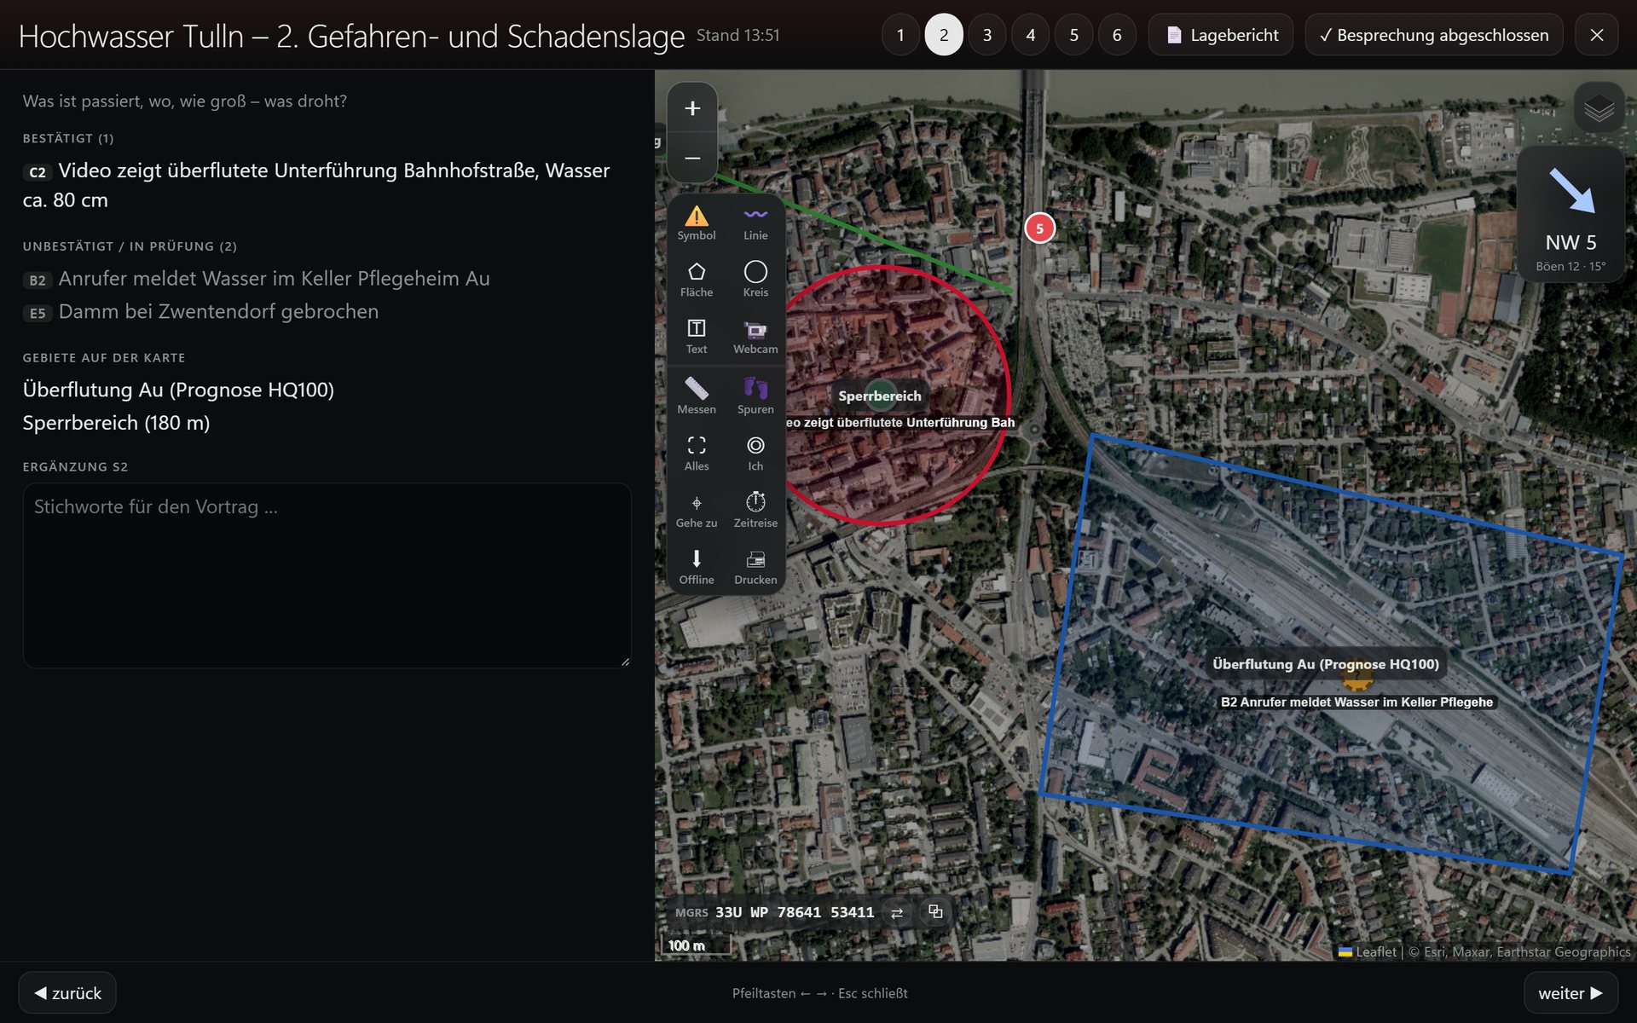Go to briefing step 5
The width and height of the screenshot is (1637, 1023).
point(1074,35)
